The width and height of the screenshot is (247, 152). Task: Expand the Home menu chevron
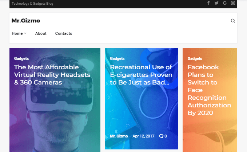(x=25, y=33)
